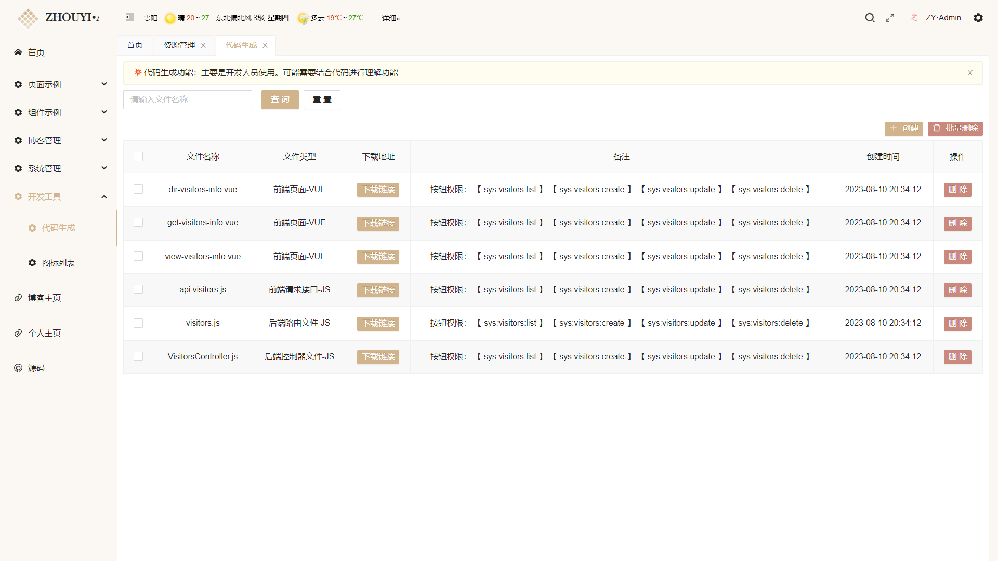Open settings via top-right gear icon
The height and width of the screenshot is (561, 998).
pos(978,18)
